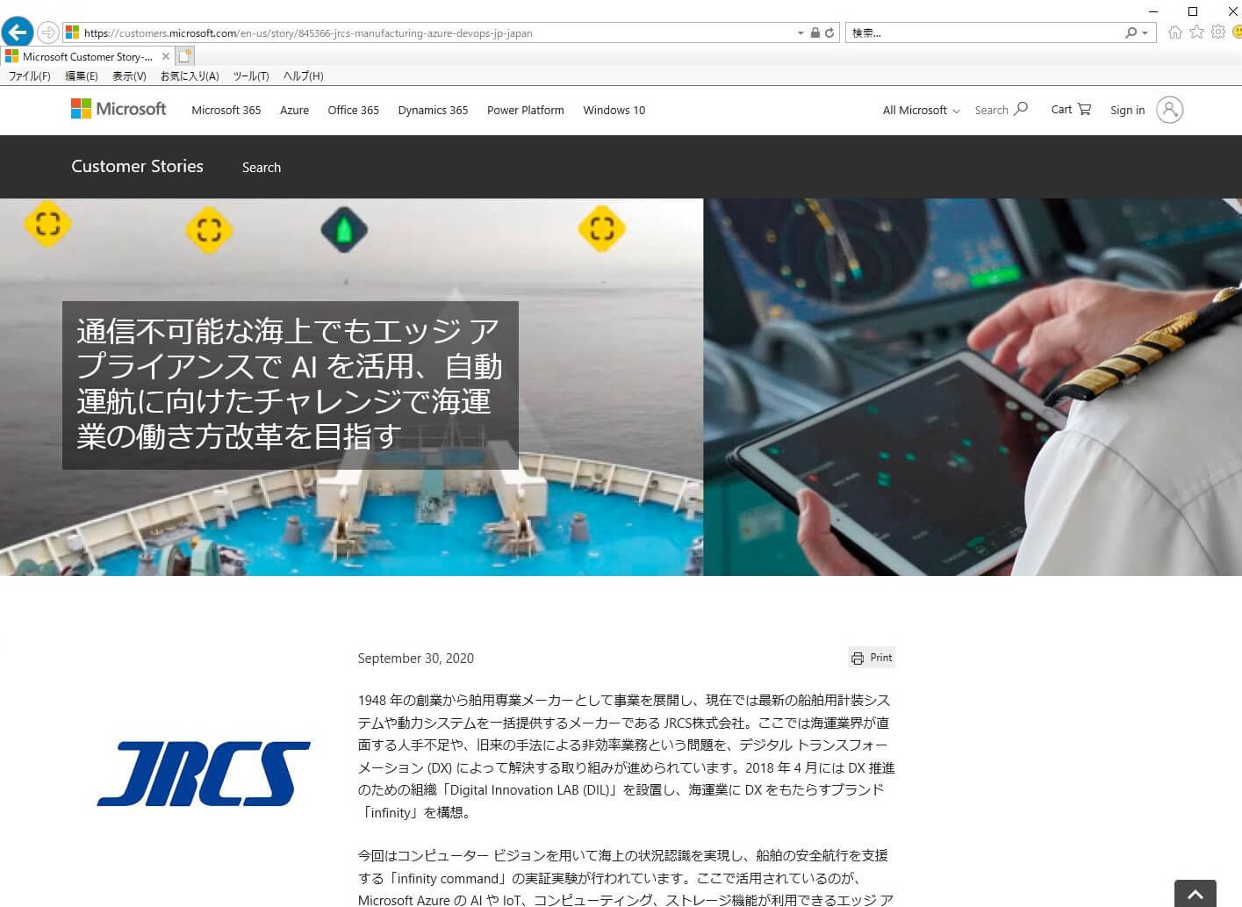Click Search in the Customer Stories bar
The width and height of the screenshot is (1242, 907).
pos(262,167)
